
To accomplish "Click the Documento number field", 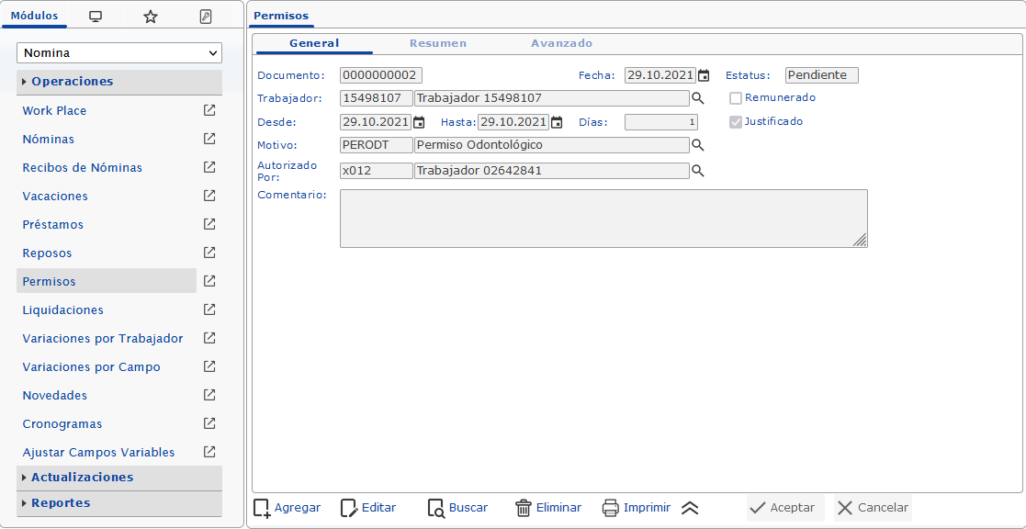I will pyautogui.click(x=381, y=75).
